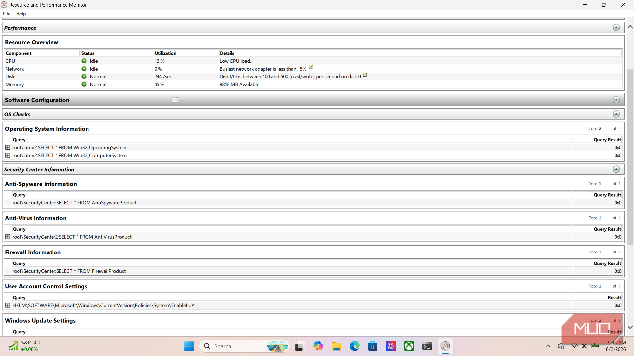This screenshot has height=356, width=634.
Task: Click the volume tray icon
Action: coord(584,346)
